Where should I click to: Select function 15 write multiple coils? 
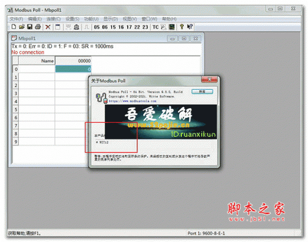(x=113, y=27)
